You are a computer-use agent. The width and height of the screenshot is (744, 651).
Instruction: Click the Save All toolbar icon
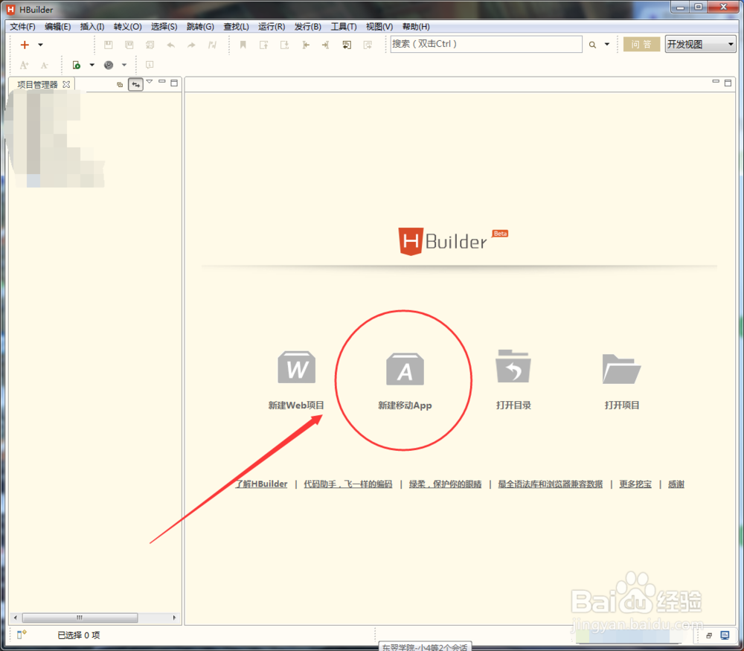coord(150,45)
